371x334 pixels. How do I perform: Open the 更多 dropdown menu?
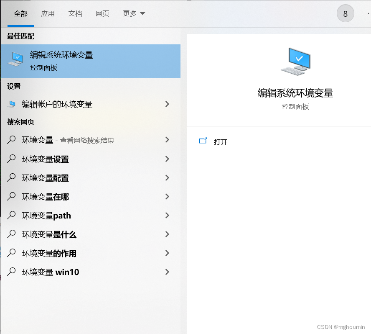[x=134, y=13]
